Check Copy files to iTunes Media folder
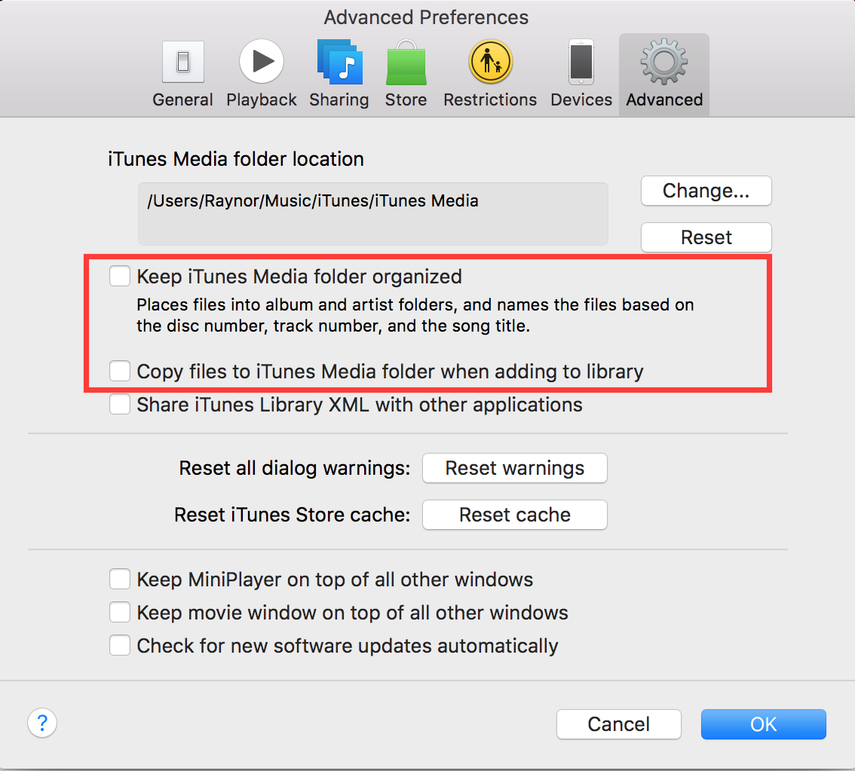Image resolution: width=855 pixels, height=771 pixels. point(119,371)
